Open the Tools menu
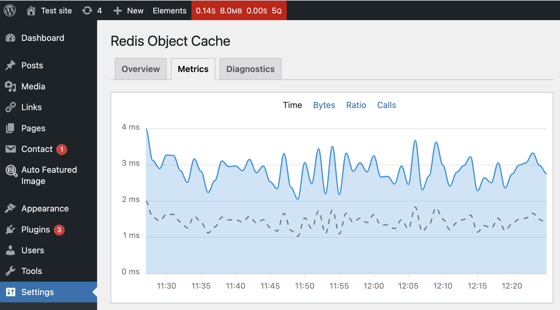 point(32,271)
